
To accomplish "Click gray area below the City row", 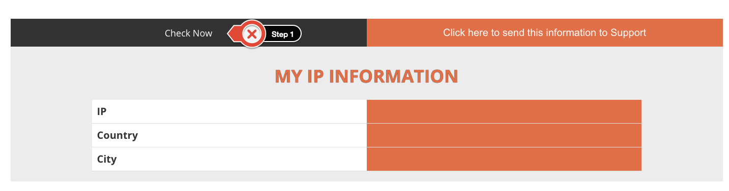I will pyautogui.click(x=366, y=176).
